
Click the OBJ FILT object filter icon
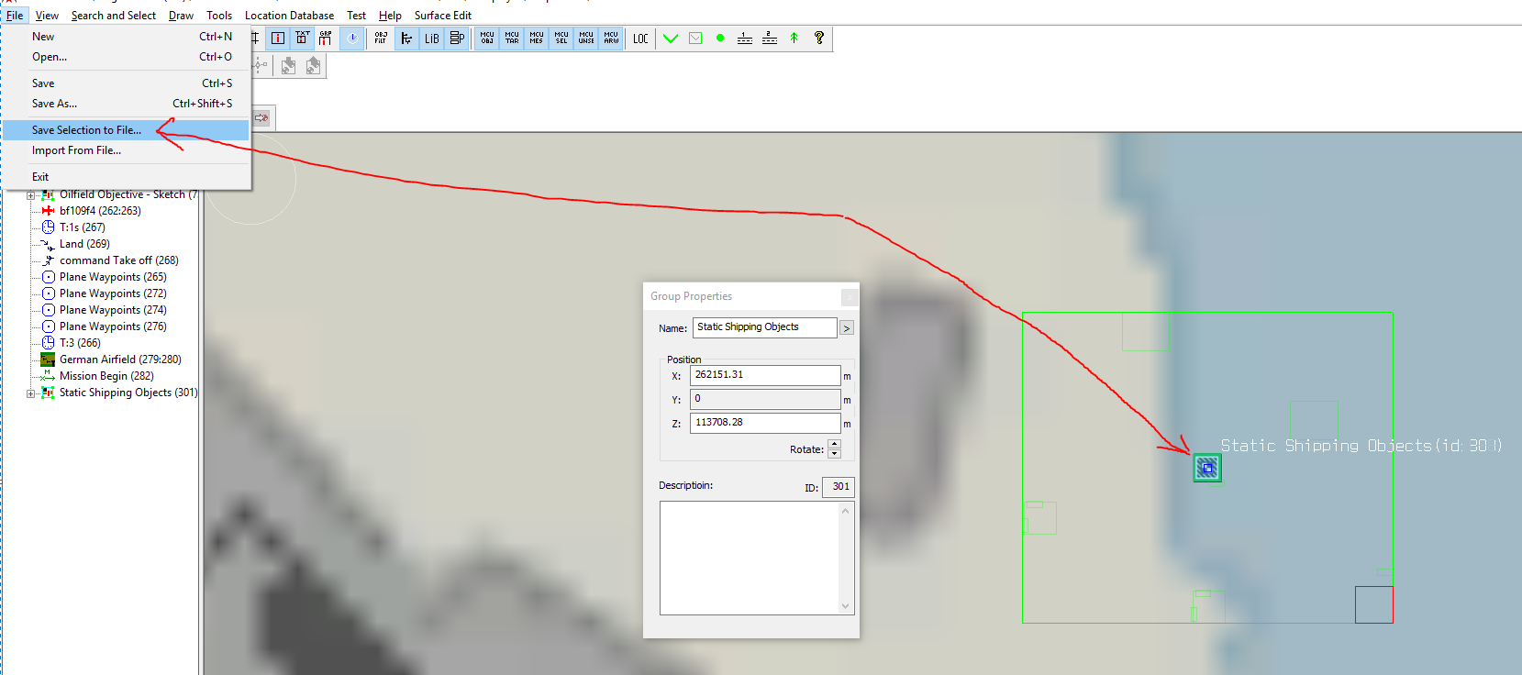tap(381, 39)
